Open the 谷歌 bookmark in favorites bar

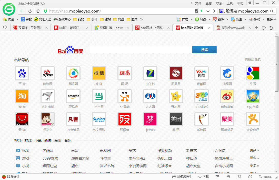tap(26, 19)
